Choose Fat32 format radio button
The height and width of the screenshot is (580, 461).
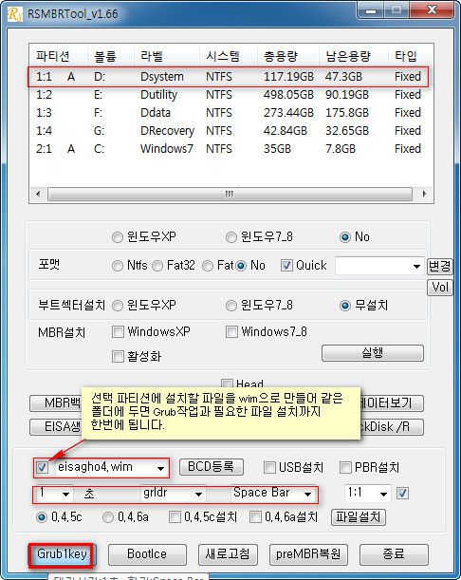pyautogui.click(x=157, y=266)
